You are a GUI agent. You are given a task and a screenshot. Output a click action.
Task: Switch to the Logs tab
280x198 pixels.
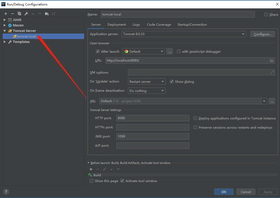click(136, 25)
